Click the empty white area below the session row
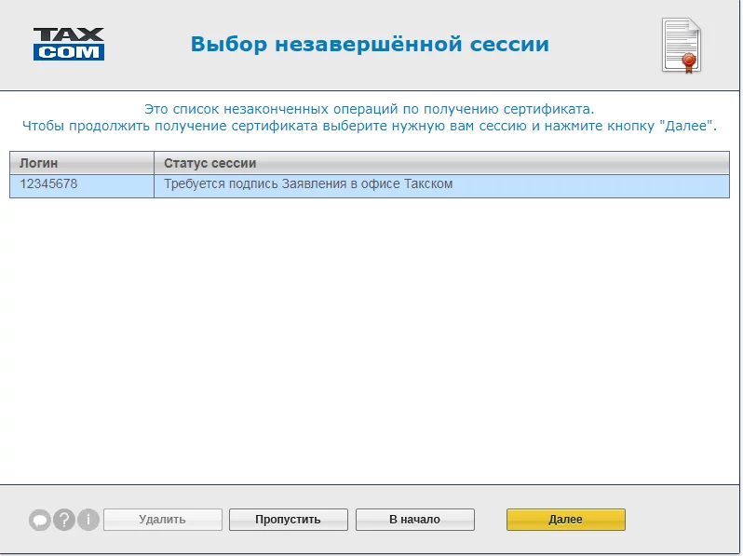Image resolution: width=743 pixels, height=556 pixels. 370,335
